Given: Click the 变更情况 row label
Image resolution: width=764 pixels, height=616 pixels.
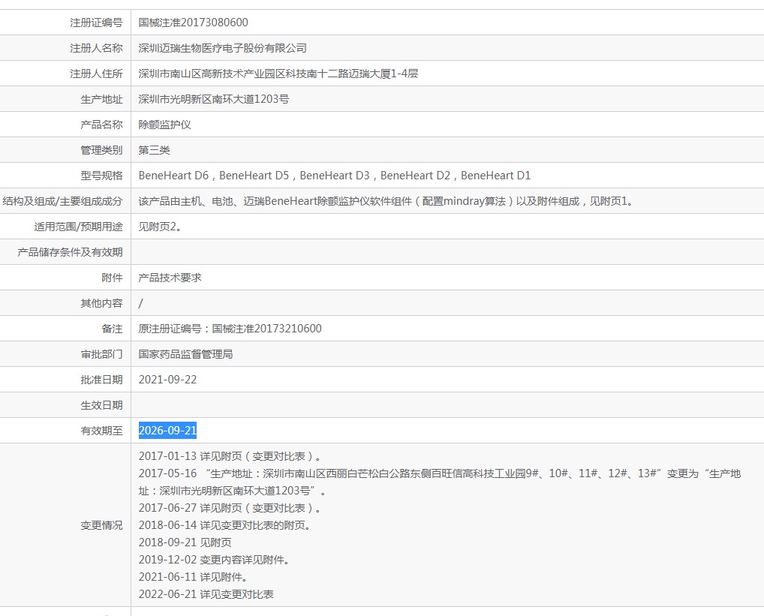Looking at the screenshot, I should coord(101,525).
